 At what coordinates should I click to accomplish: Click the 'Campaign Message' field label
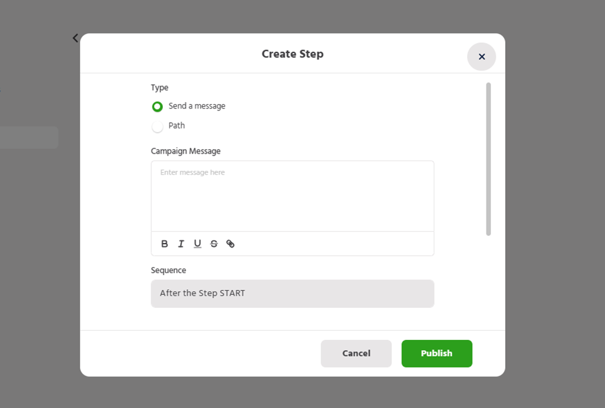pyautogui.click(x=185, y=151)
